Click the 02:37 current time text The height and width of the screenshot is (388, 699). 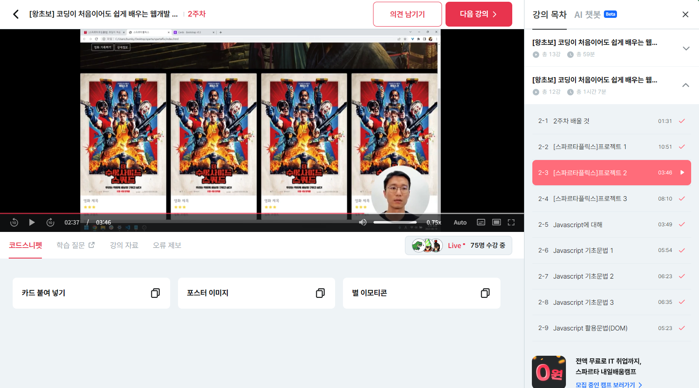tap(72, 222)
